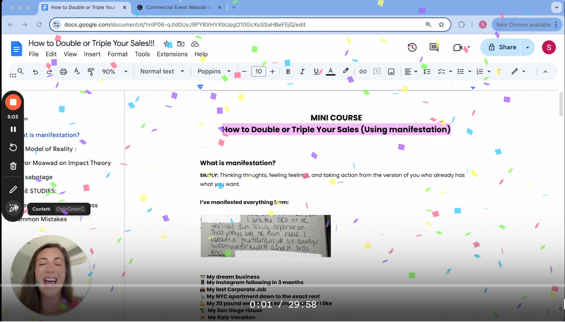
Task: Start a Meet video call
Action: (x=458, y=47)
